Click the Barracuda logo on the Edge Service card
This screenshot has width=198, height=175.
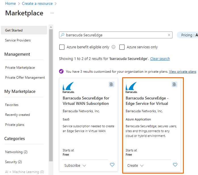point(131,87)
